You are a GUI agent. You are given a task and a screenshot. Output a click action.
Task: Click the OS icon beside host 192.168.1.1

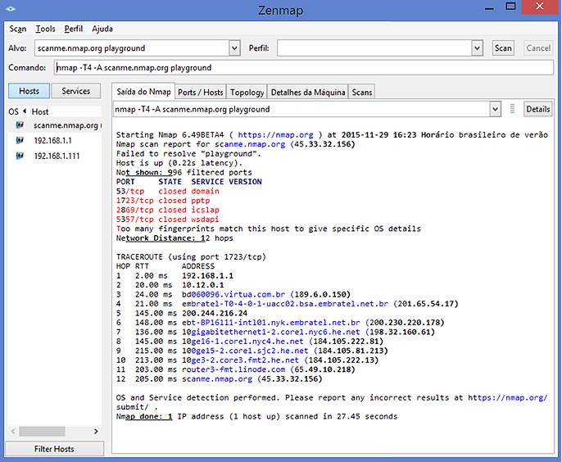pyautogui.click(x=18, y=140)
